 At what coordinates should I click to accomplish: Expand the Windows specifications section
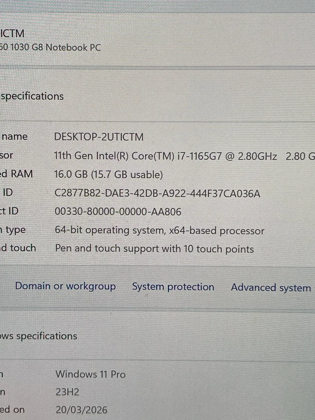[38, 336]
